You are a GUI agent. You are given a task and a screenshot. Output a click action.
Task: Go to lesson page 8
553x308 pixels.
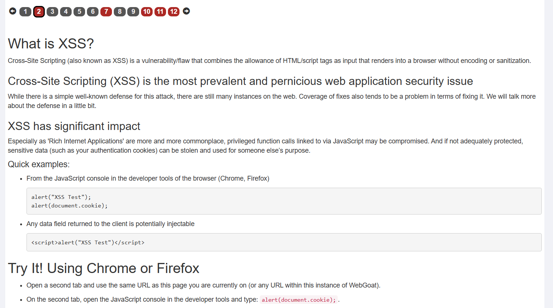click(119, 12)
